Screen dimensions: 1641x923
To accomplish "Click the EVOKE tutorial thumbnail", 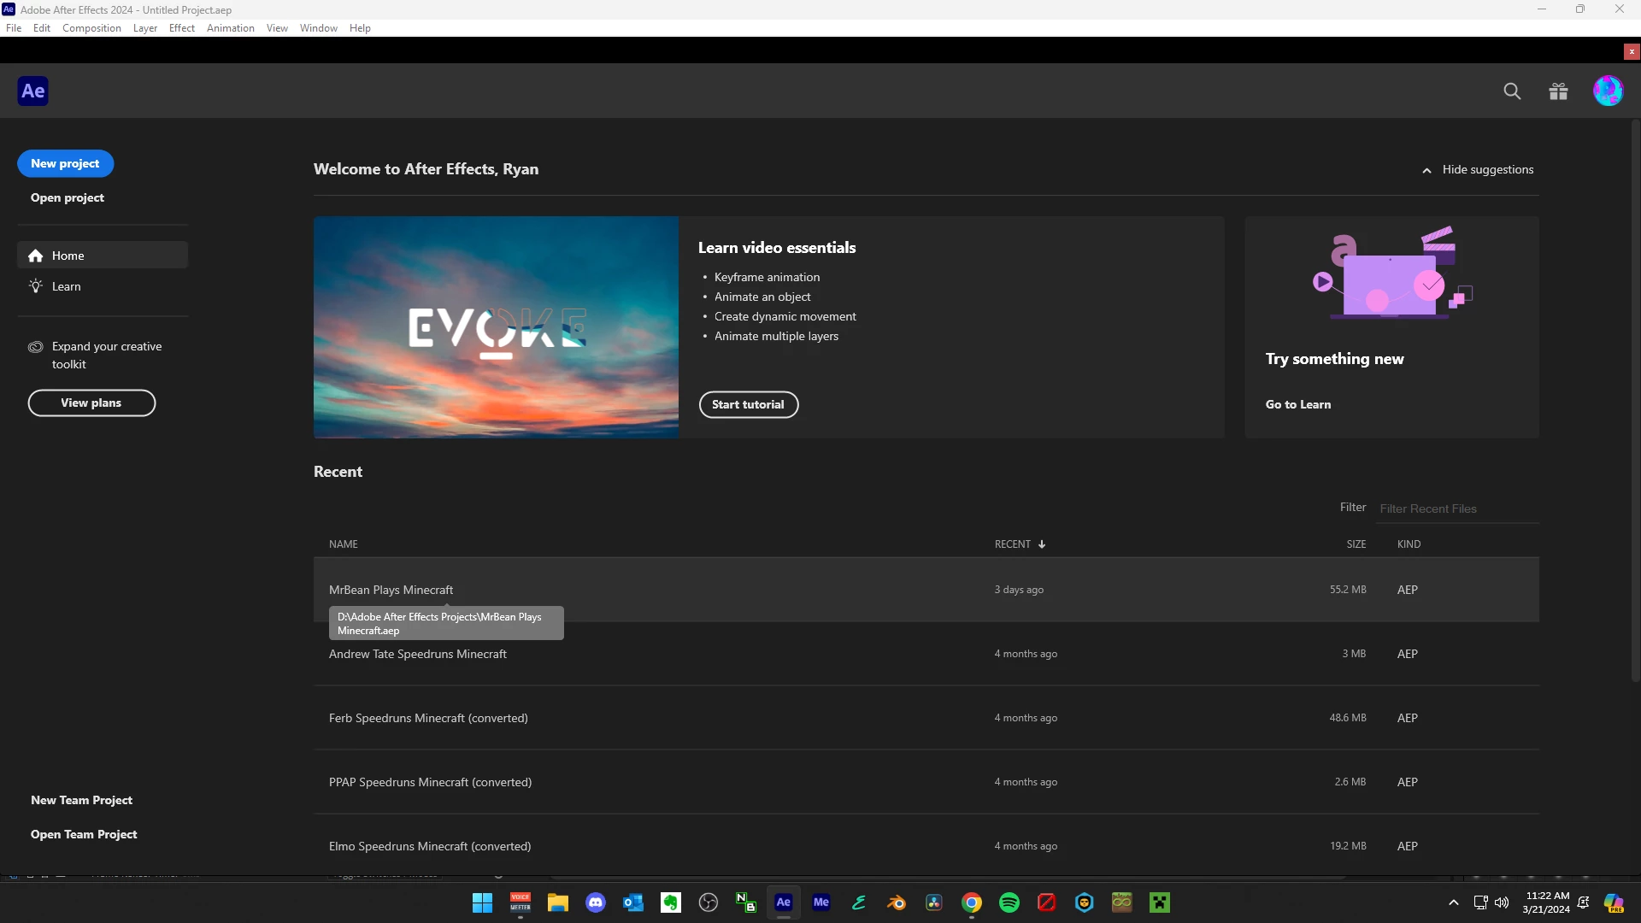I will (x=496, y=327).
